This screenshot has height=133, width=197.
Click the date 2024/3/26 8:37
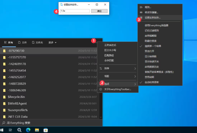88,97
